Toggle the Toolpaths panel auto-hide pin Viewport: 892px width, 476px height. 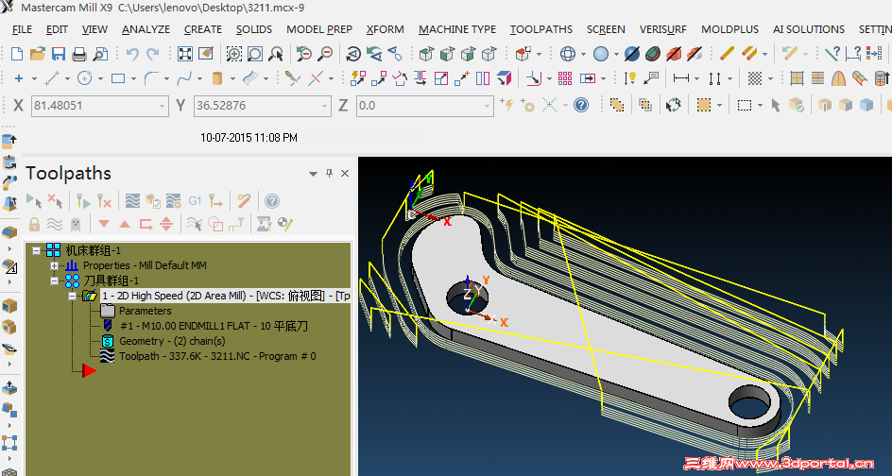tap(329, 174)
